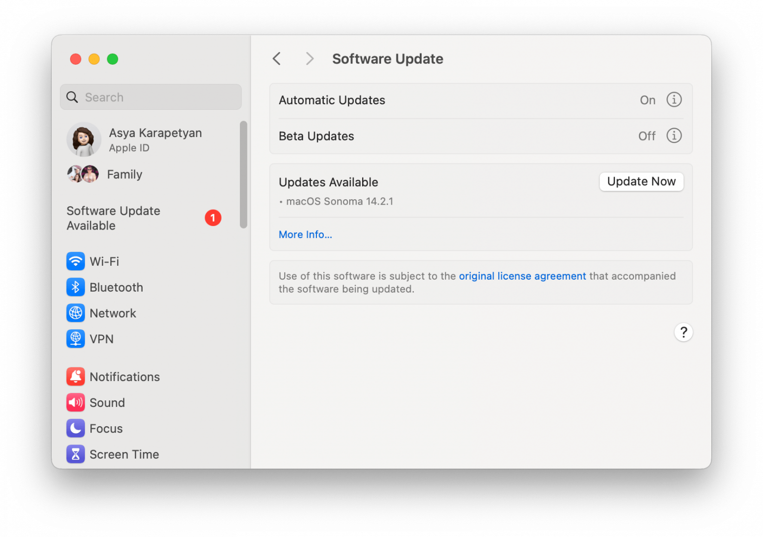Open the original license agreement link
Viewport: 763px width, 537px height.
[x=522, y=276]
